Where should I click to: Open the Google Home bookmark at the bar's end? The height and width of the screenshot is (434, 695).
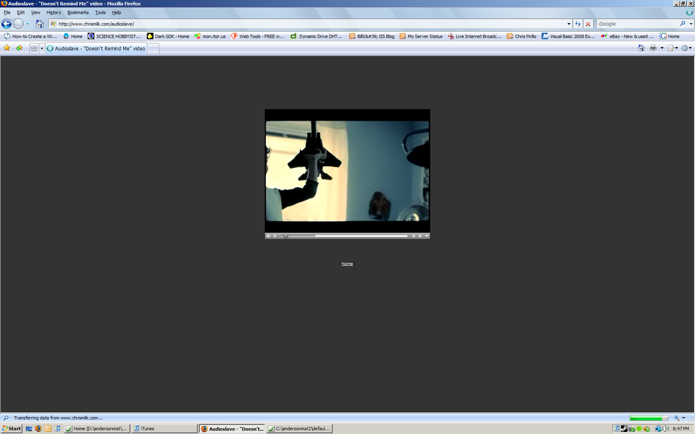point(670,36)
